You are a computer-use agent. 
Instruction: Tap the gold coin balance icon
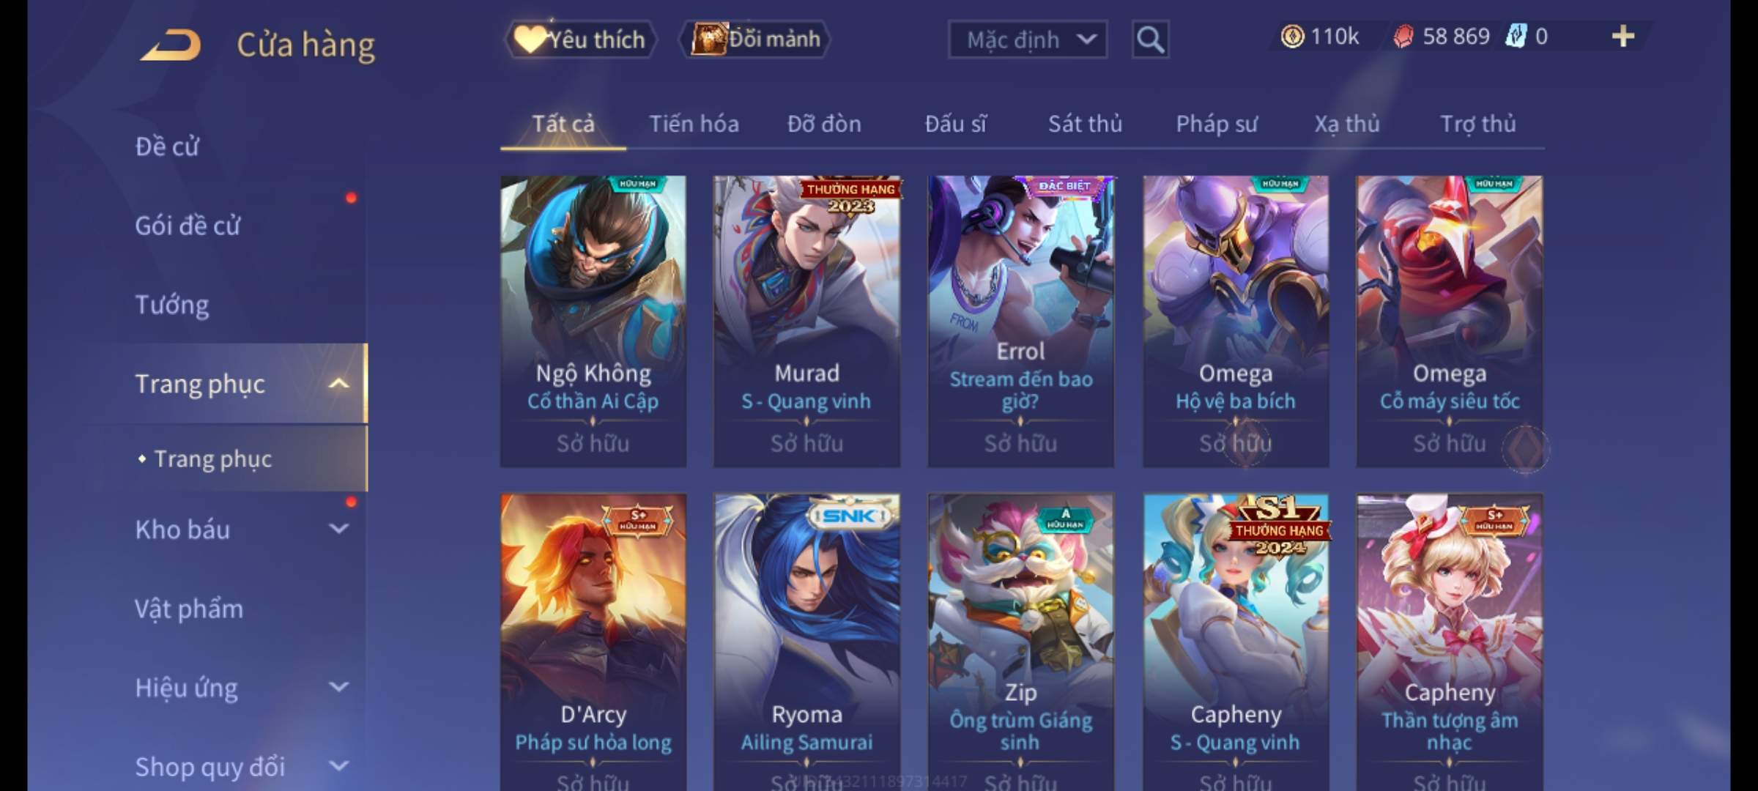click(x=1292, y=37)
